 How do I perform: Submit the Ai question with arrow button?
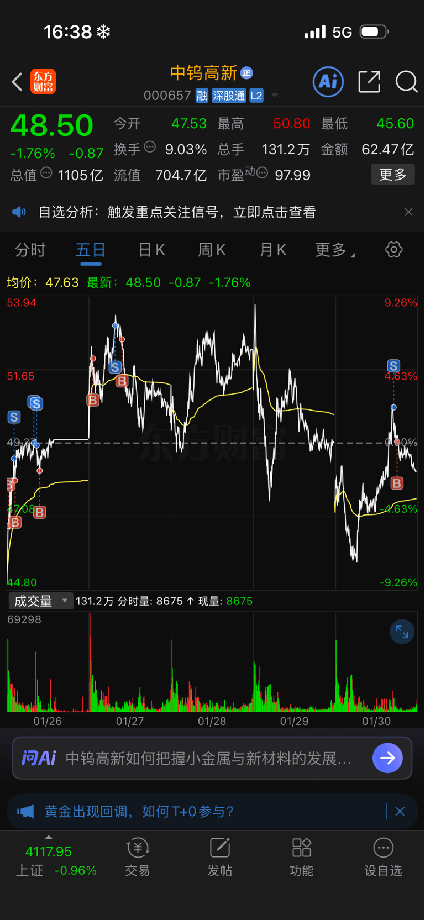click(387, 758)
